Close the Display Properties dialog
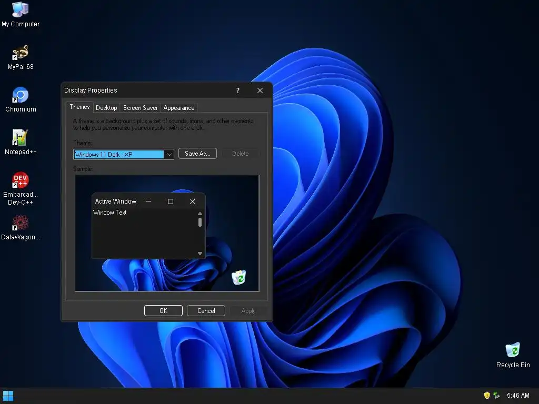 click(x=260, y=90)
